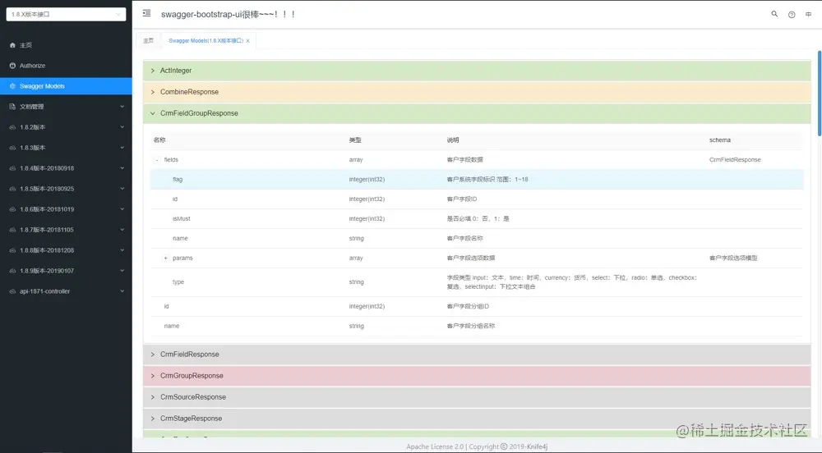The width and height of the screenshot is (822, 453).
Task: Open the 1.8.X版本接口 group dropdown
Action: point(66,14)
